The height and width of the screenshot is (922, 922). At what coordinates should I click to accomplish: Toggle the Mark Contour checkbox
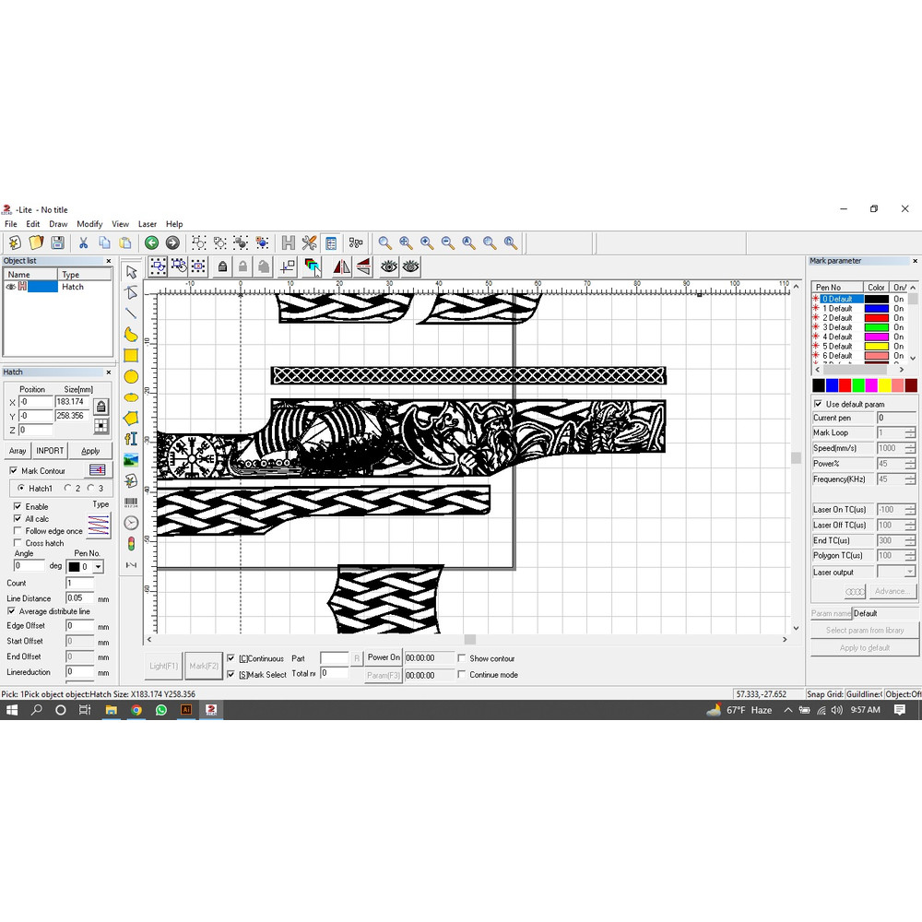point(14,471)
